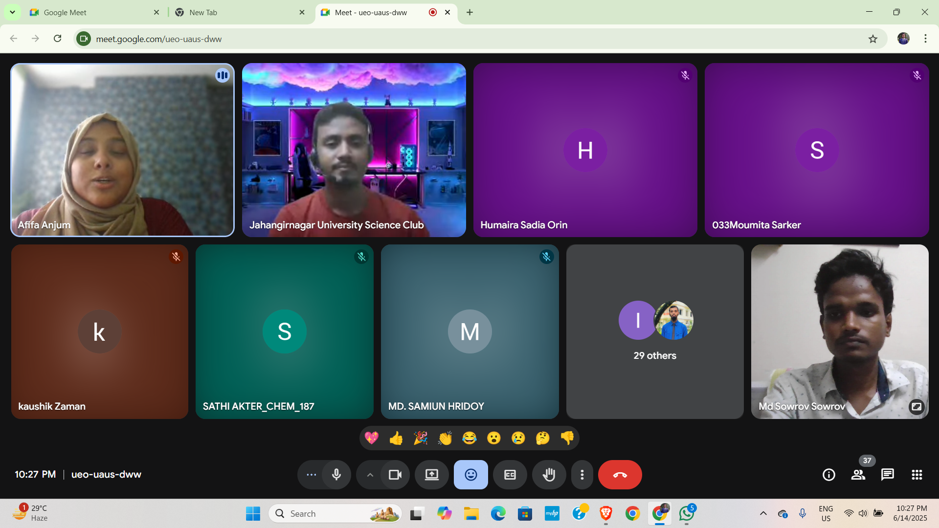Open more options three-dot menu in call bar
Screen dimensions: 939x528
point(582,475)
